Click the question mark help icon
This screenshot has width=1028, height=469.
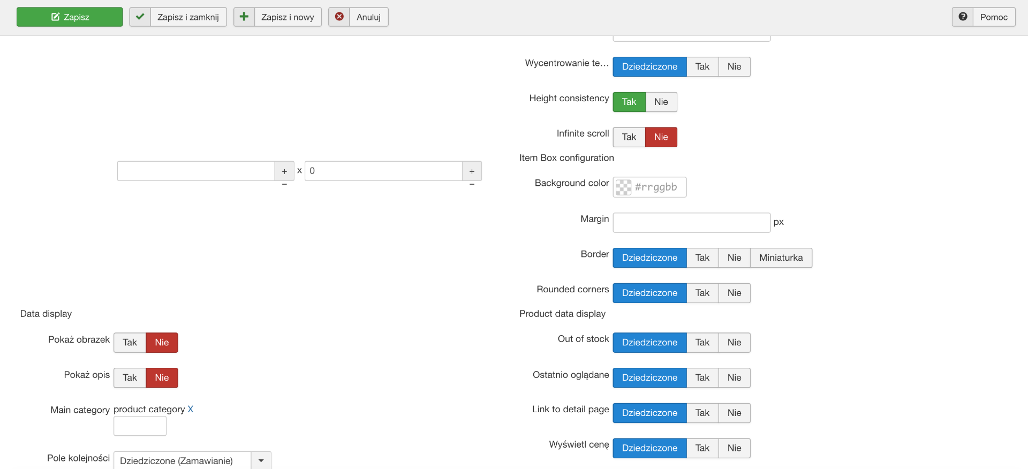point(962,17)
